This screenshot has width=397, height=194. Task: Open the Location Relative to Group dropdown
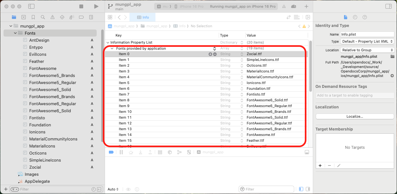(367, 50)
